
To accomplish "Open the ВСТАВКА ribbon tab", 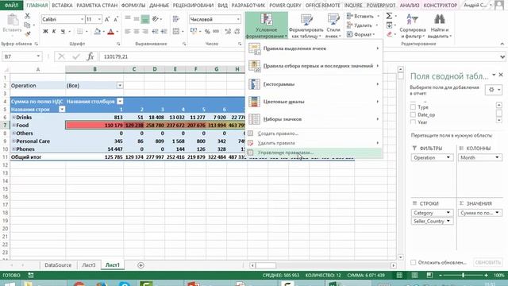I will pos(62,6).
